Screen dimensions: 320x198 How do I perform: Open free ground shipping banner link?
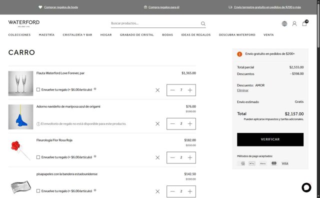[267, 7]
